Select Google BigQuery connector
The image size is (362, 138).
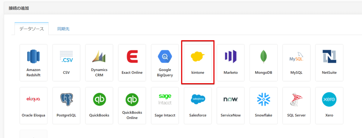(165, 63)
